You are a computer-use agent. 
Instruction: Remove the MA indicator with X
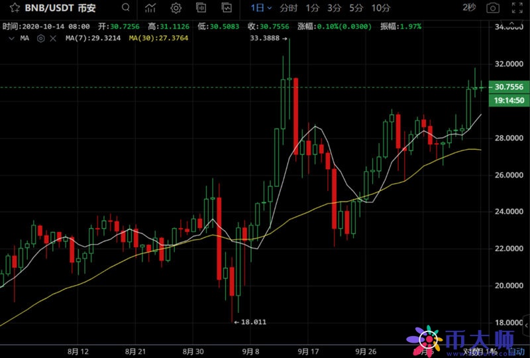tap(54, 38)
